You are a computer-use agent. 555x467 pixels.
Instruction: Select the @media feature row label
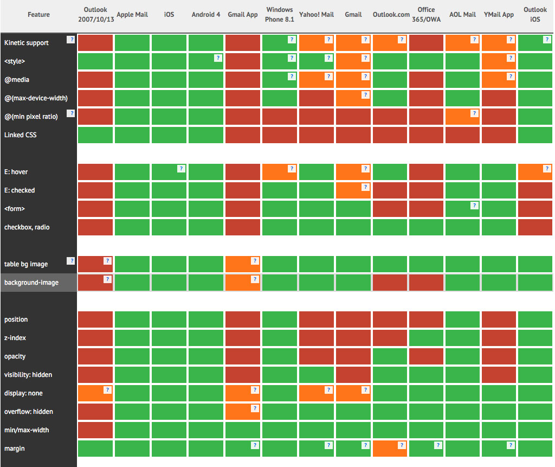click(x=17, y=80)
